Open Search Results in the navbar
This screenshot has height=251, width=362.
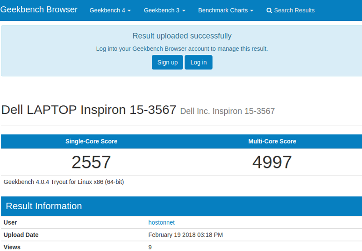(x=290, y=10)
